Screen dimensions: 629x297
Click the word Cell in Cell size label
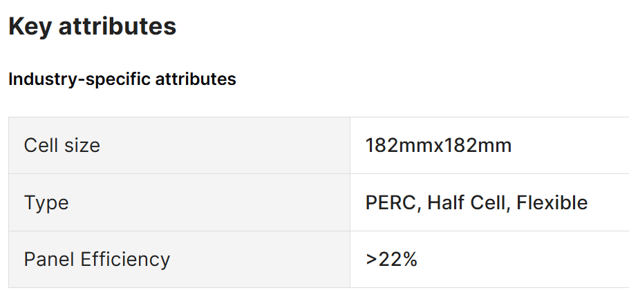point(39,145)
